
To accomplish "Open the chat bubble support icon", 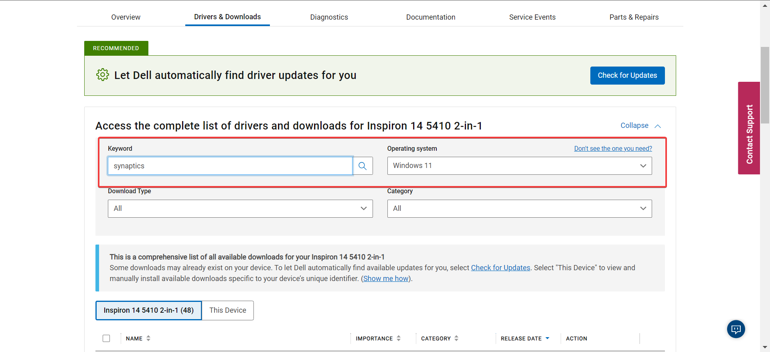I will tap(736, 329).
